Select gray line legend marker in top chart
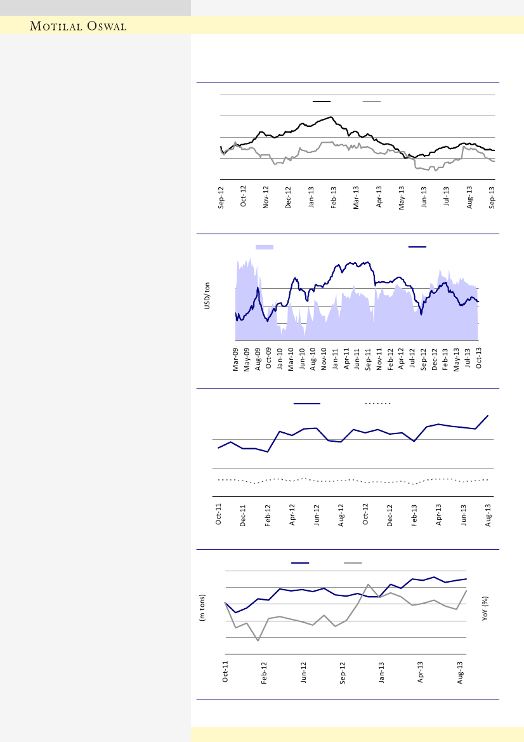The width and height of the screenshot is (524, 742). coord(372,101)
